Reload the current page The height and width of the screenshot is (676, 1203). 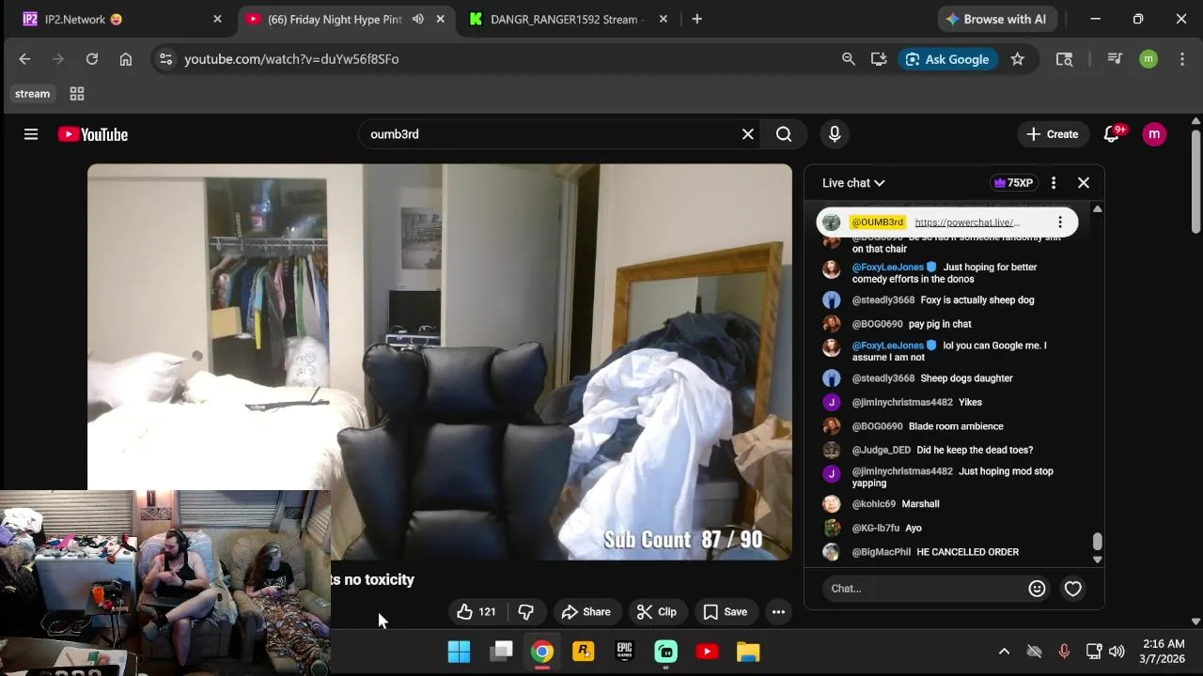click(92, 59)
